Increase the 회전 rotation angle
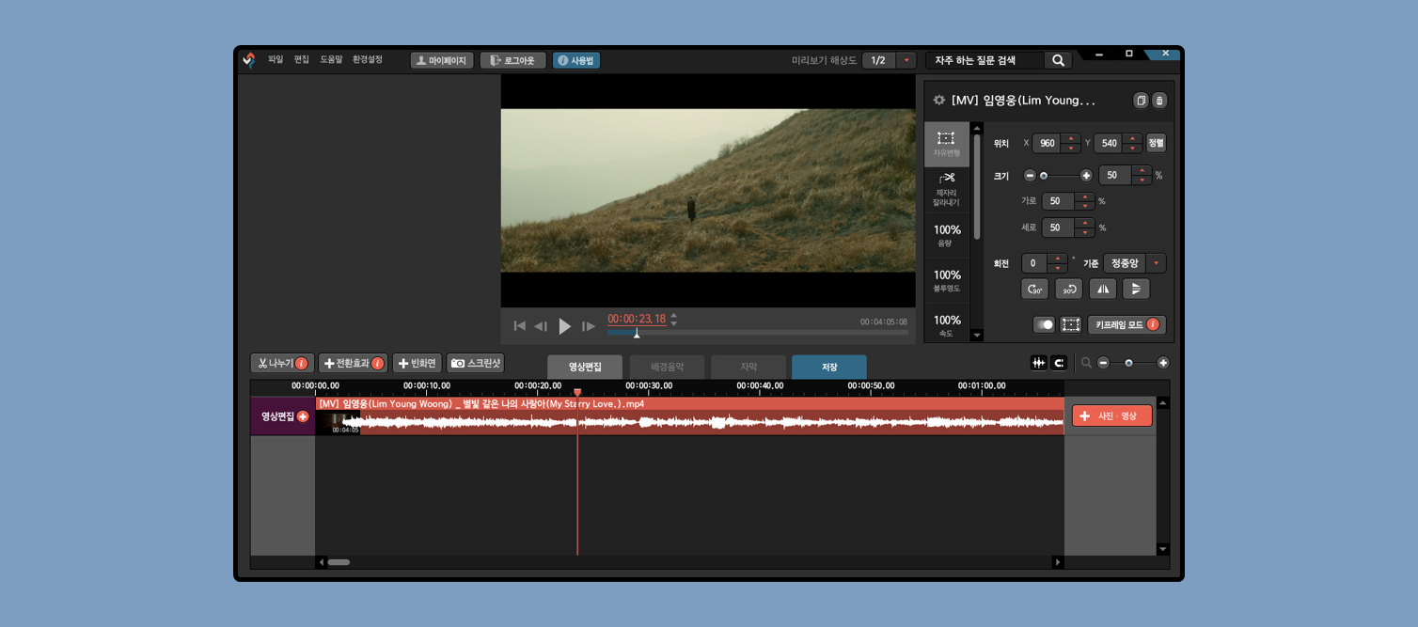The image size is (1418, 627). [1058, 259]
